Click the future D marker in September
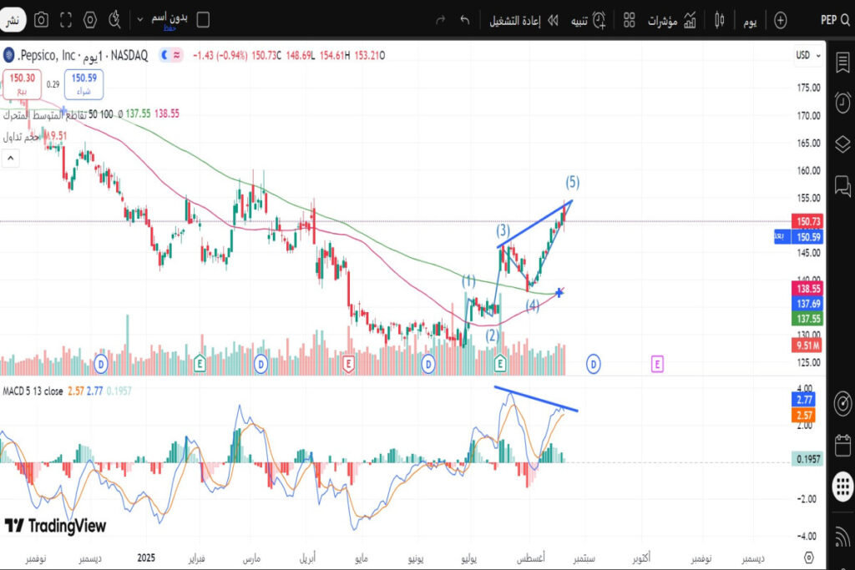Screen dimensions: 855x570 pyautogui.click(x=594, y=364)
